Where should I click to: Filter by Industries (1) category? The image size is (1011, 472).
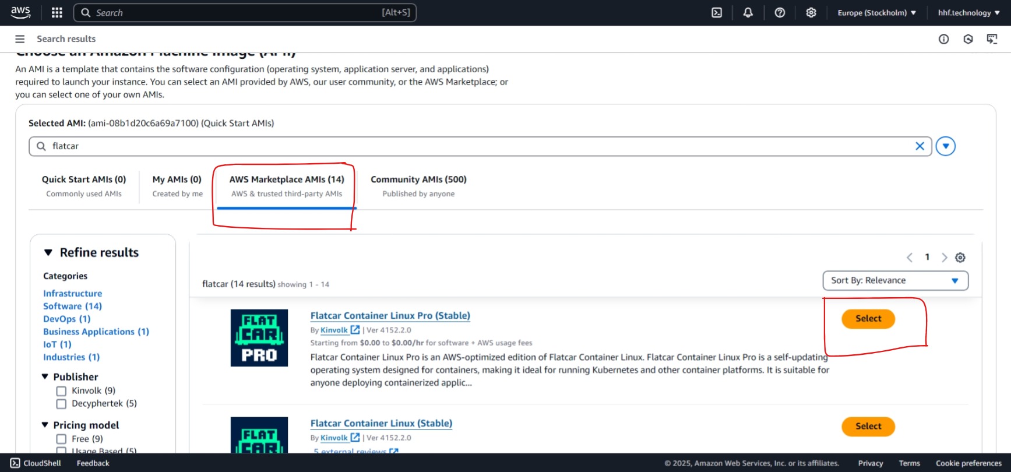click(71, 357)
